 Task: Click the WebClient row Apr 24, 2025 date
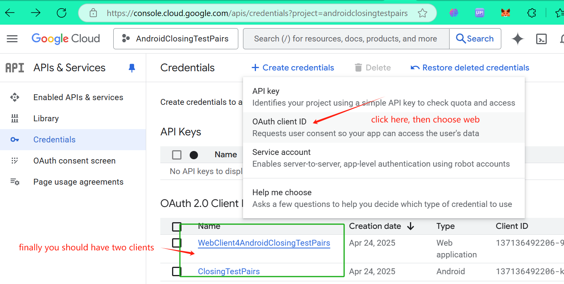click(372, 243)
